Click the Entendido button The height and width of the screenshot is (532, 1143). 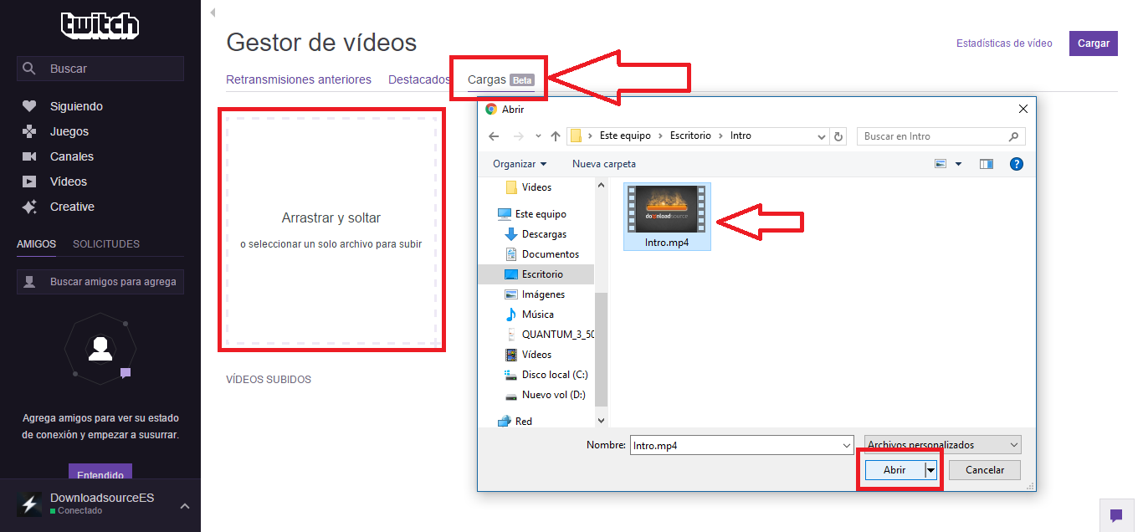coord(100,473)
